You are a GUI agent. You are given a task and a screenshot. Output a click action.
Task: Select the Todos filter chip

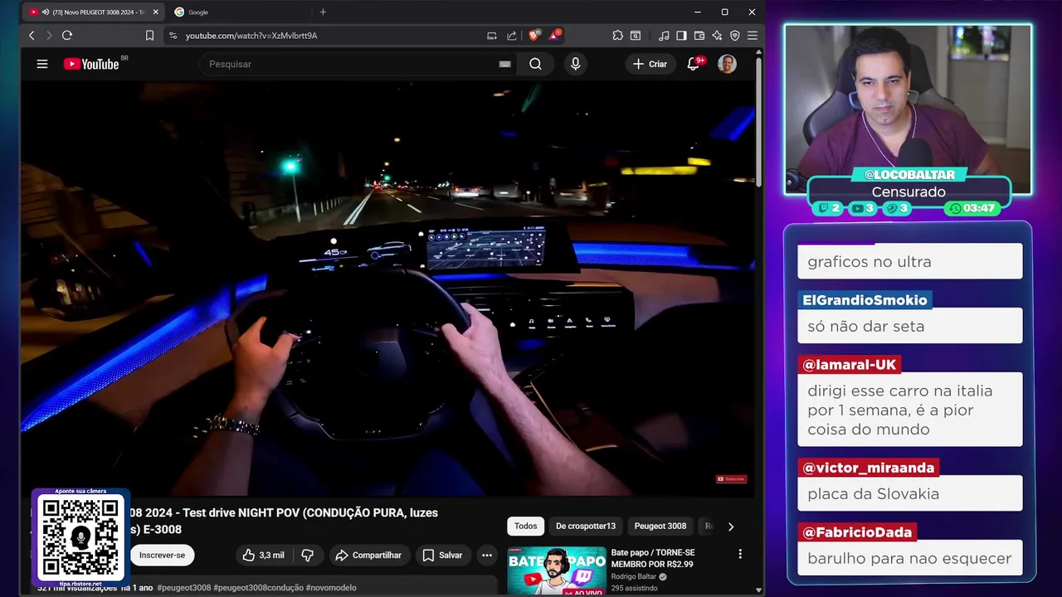pos(525,526)
